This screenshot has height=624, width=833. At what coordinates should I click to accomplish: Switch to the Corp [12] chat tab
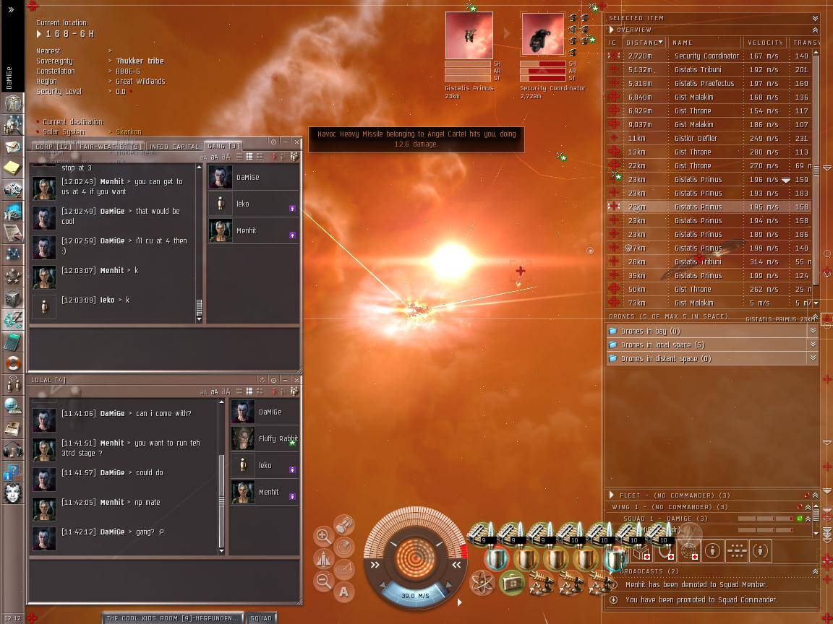(x=53, y=147)
